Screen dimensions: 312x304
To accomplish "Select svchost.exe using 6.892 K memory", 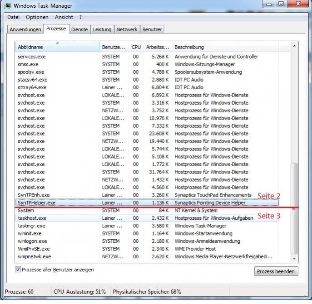I will [x=147, y=95].
